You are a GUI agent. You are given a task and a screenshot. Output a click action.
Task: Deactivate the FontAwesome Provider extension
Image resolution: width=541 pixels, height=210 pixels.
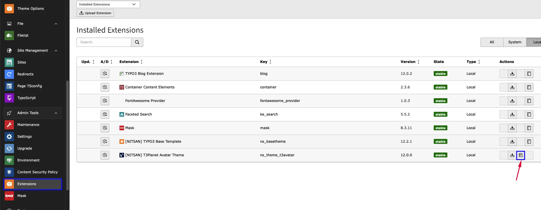(x=105, y=101)
